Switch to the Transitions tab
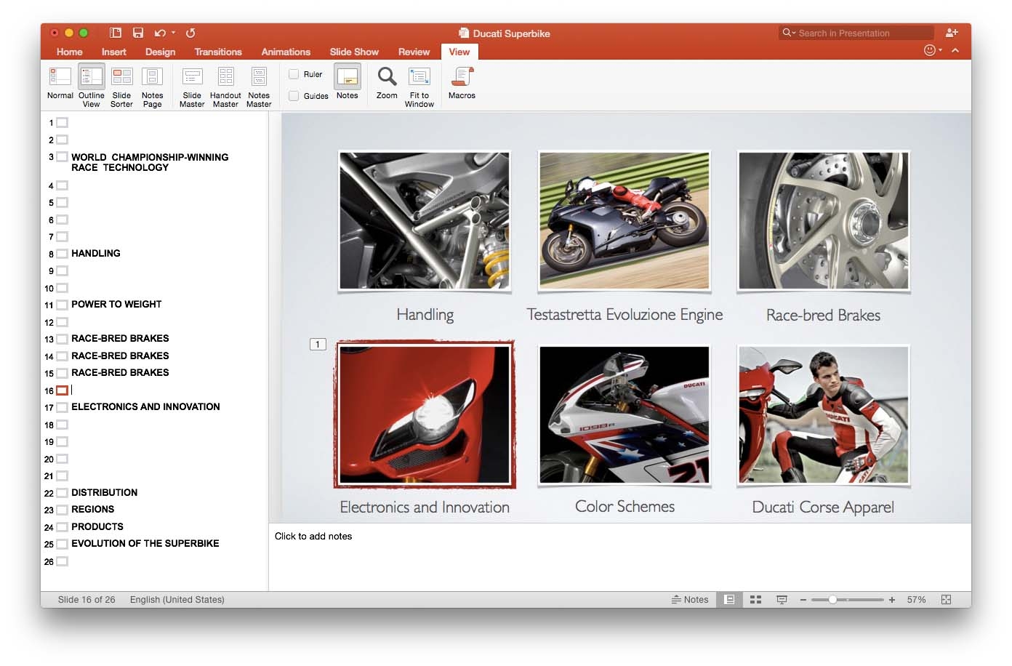This screenshot has height=666, width=1012. (x=218, y=52)
